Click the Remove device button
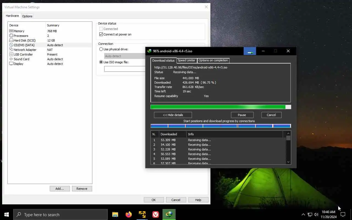 82,189
